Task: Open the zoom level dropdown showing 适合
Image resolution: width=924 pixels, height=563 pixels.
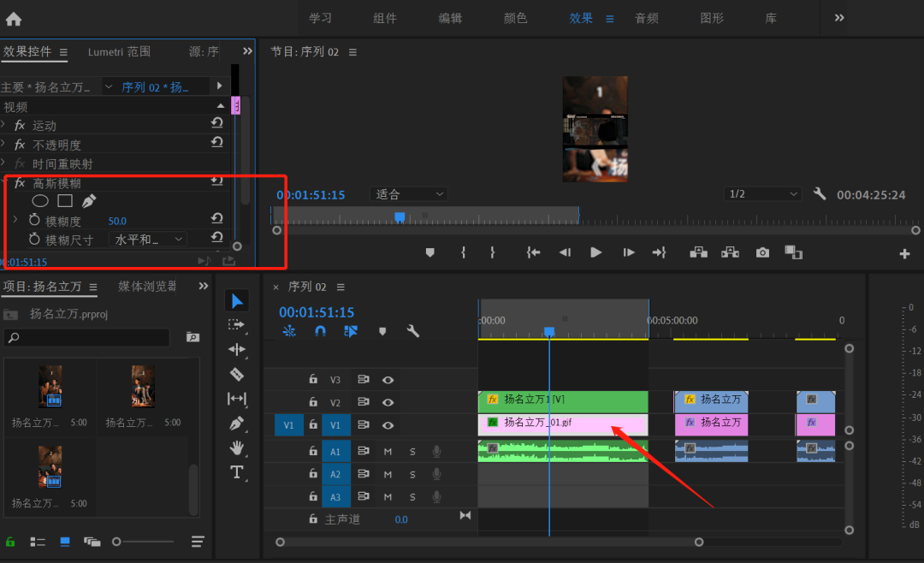Action: (x=409, y=194)
